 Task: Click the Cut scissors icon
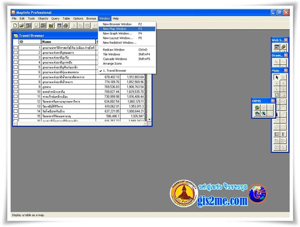(74, 26)
